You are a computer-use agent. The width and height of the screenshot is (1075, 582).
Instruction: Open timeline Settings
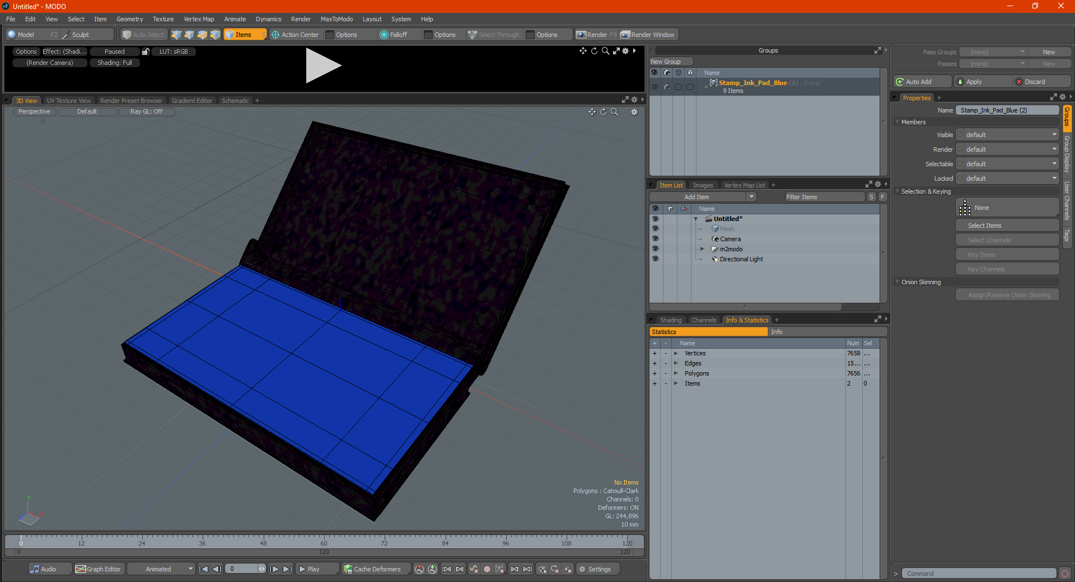[x=598, y=569]
